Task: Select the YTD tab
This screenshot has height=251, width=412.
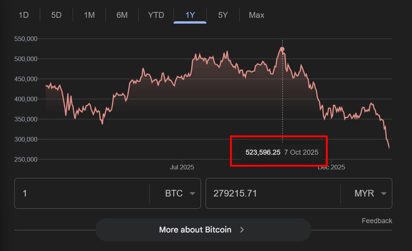Action: [x=156, y=15]
